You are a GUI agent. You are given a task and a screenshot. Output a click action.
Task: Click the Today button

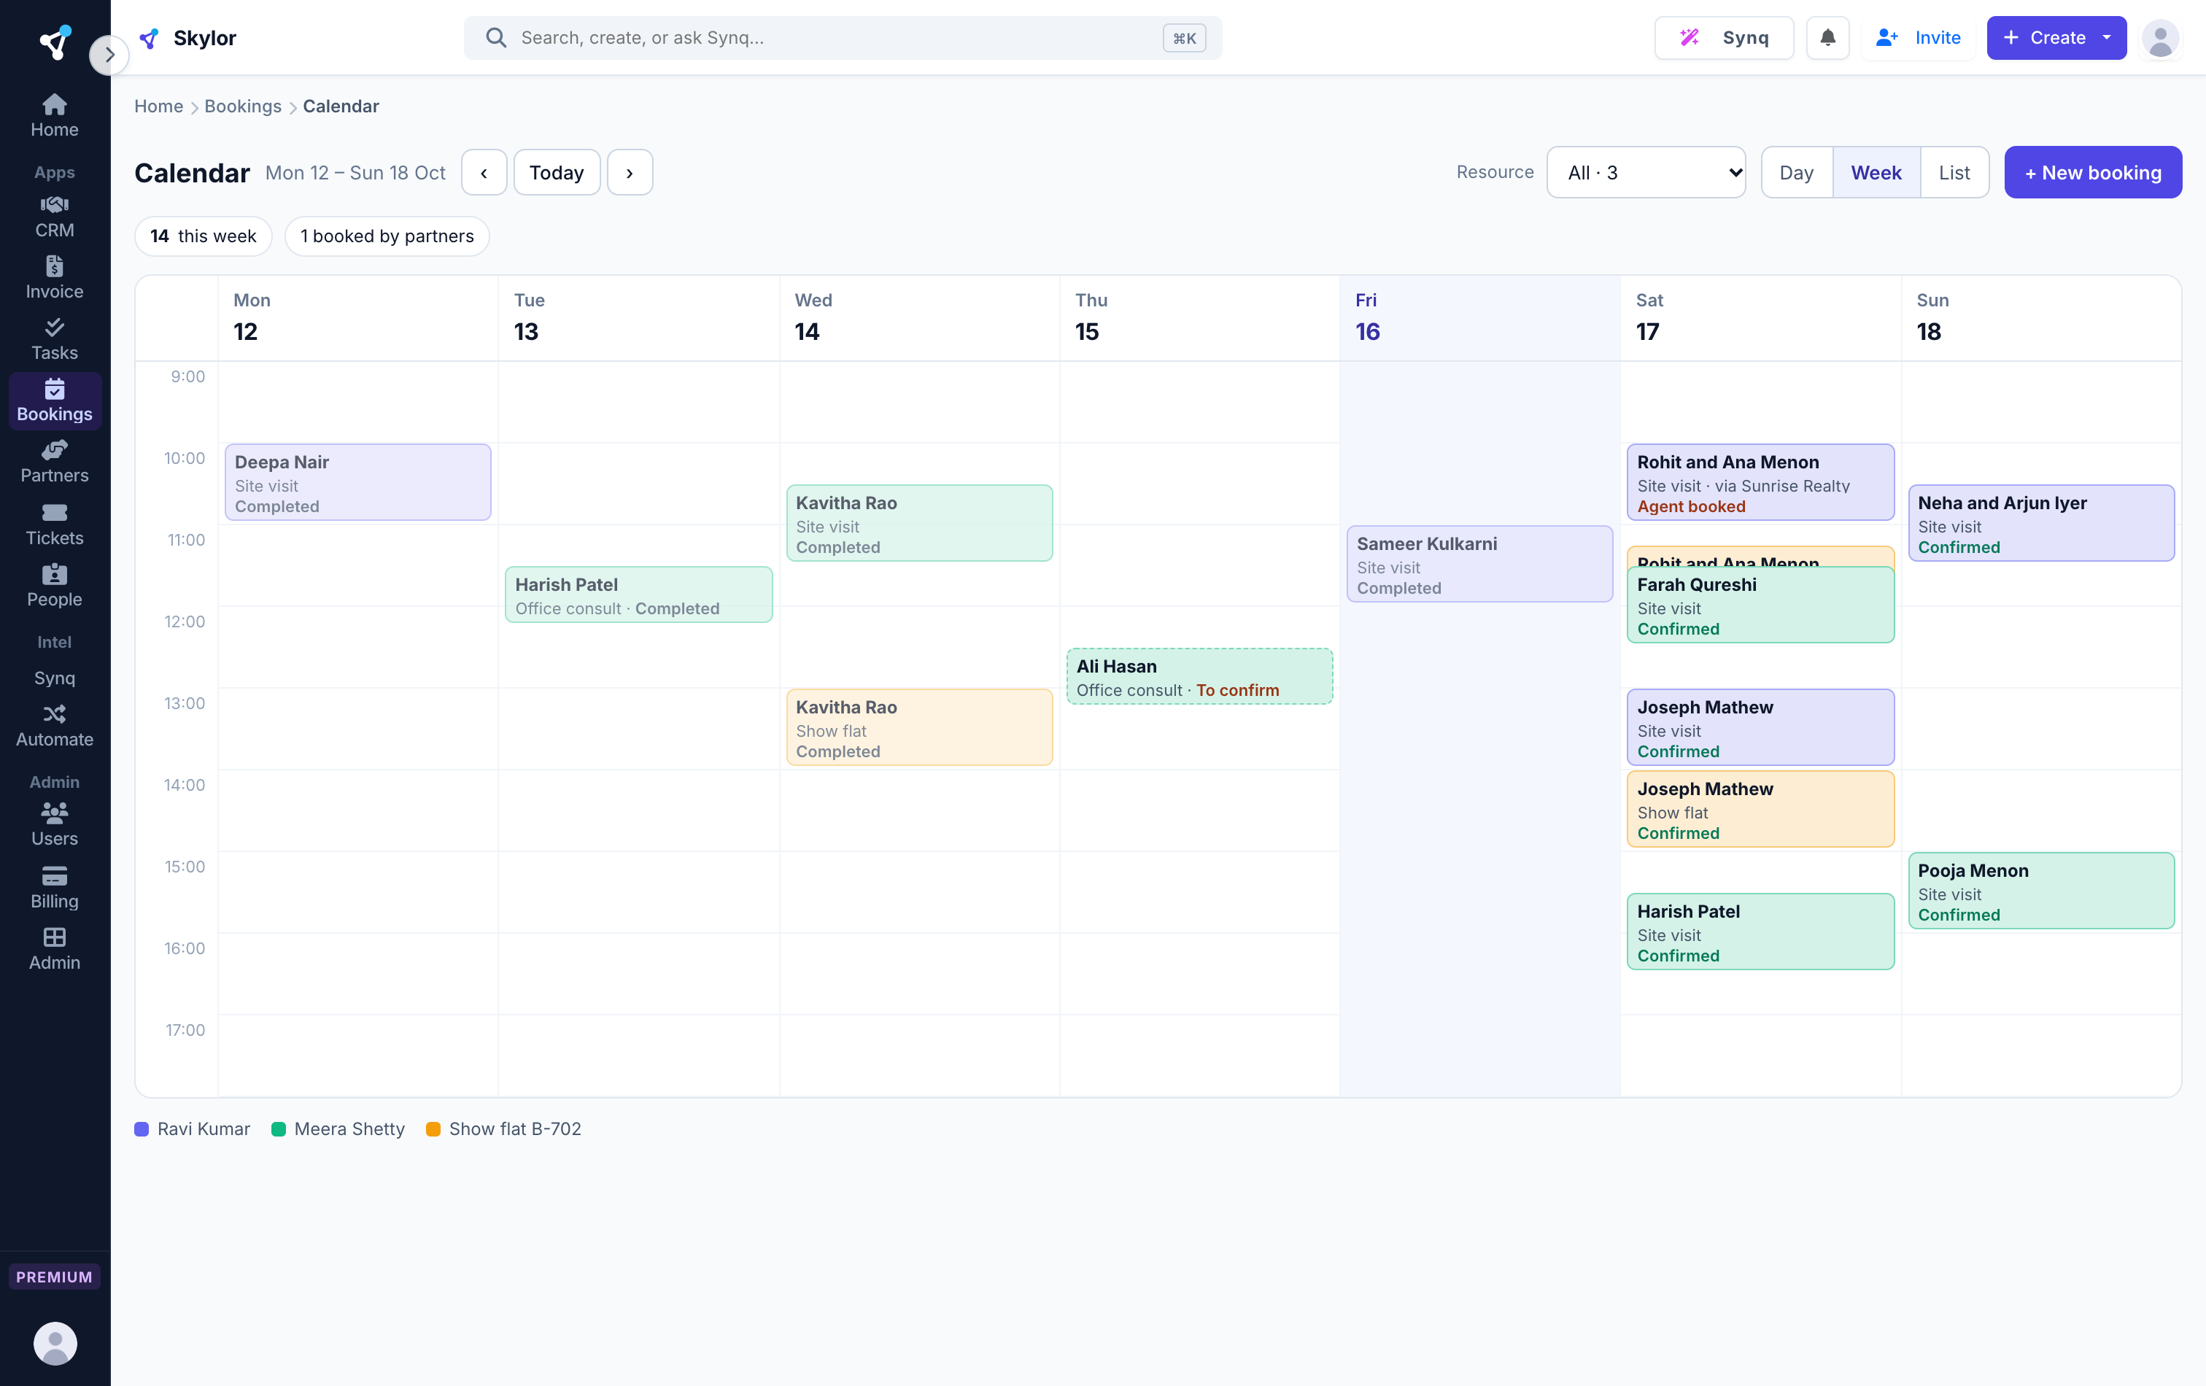pyautogui.click(x=556, y=172)
